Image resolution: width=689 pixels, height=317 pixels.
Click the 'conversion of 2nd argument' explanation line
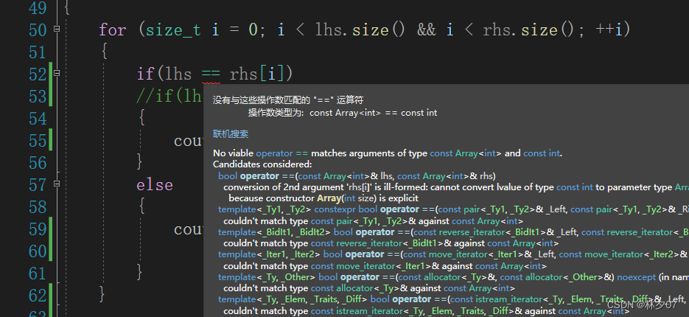456,187
